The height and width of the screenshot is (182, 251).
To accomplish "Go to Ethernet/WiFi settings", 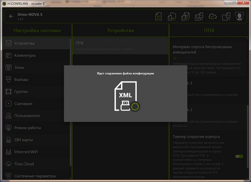I will click(x=36, y=152).
